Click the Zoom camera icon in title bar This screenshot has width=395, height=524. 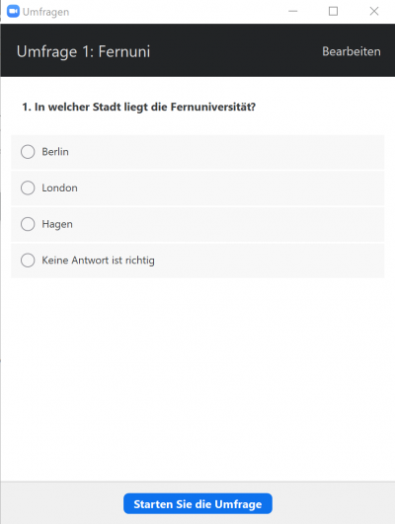coord(13,12)
